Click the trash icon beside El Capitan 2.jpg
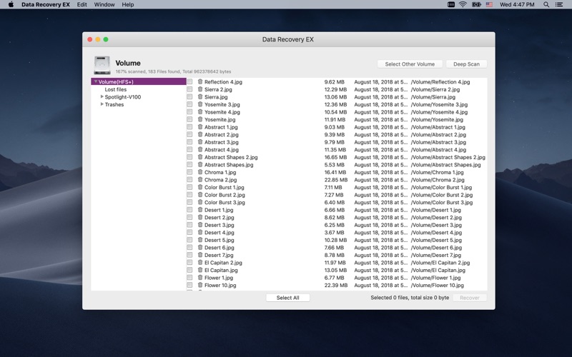The width and height of the screenshot is (572, 357). (x=200, y=262)
